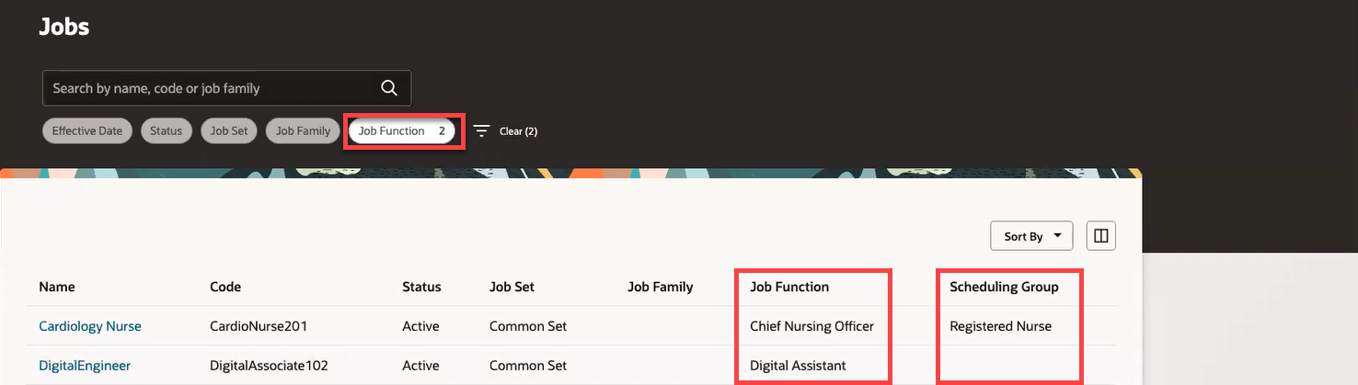Viewport: 1358px width, 385px height.
Task: Click the magnifier search icon
Action: [389, 88]
